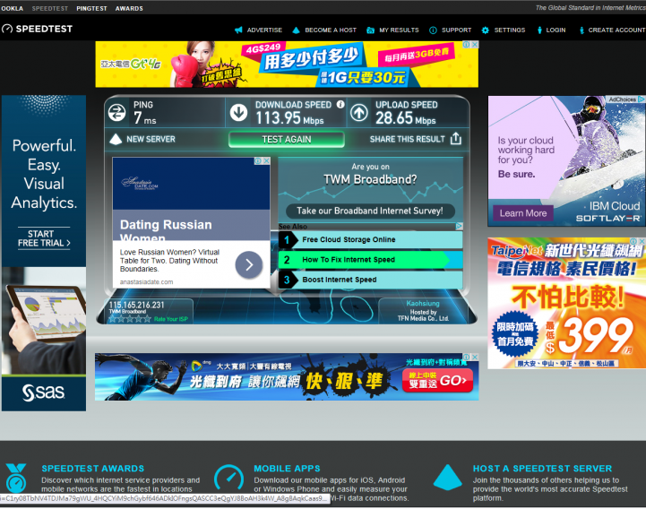Go to My Results

click(x=399, y=30)
